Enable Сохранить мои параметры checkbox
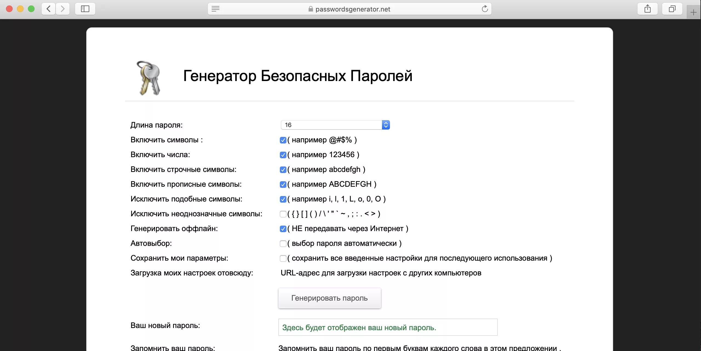 tap(283, 258)
